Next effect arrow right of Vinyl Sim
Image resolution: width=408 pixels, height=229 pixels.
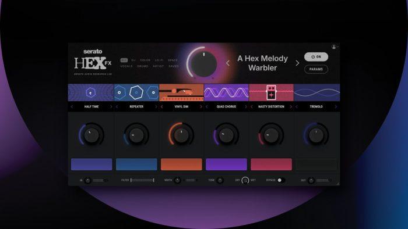pyautogui.click(x=201, y=106)
